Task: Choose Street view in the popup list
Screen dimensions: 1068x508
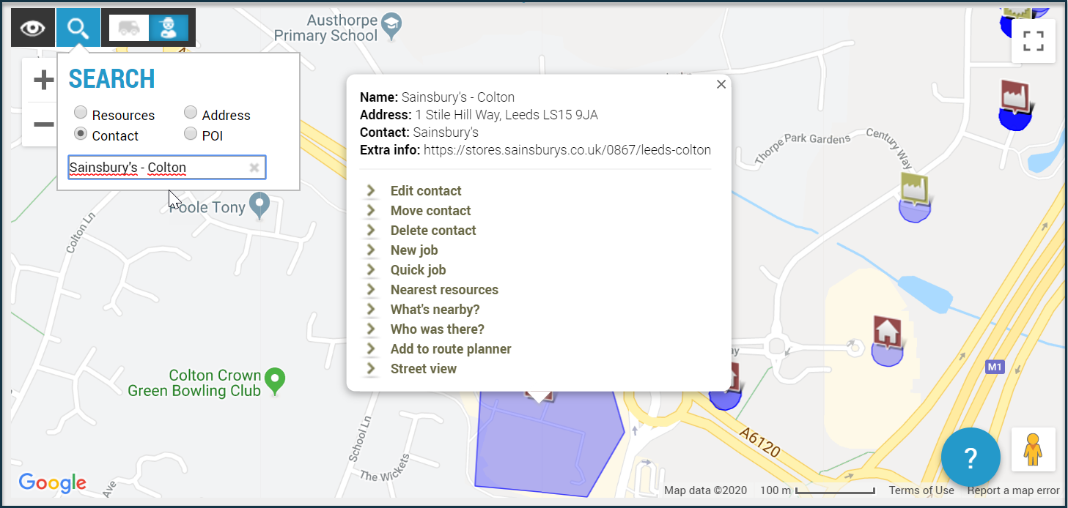Action: (424, 369)
